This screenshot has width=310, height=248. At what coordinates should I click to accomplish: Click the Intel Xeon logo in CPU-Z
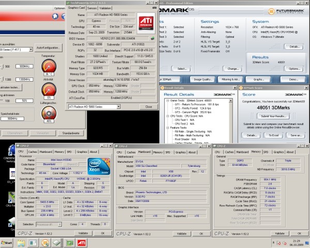pyautogui.click(x=98, y=166)
